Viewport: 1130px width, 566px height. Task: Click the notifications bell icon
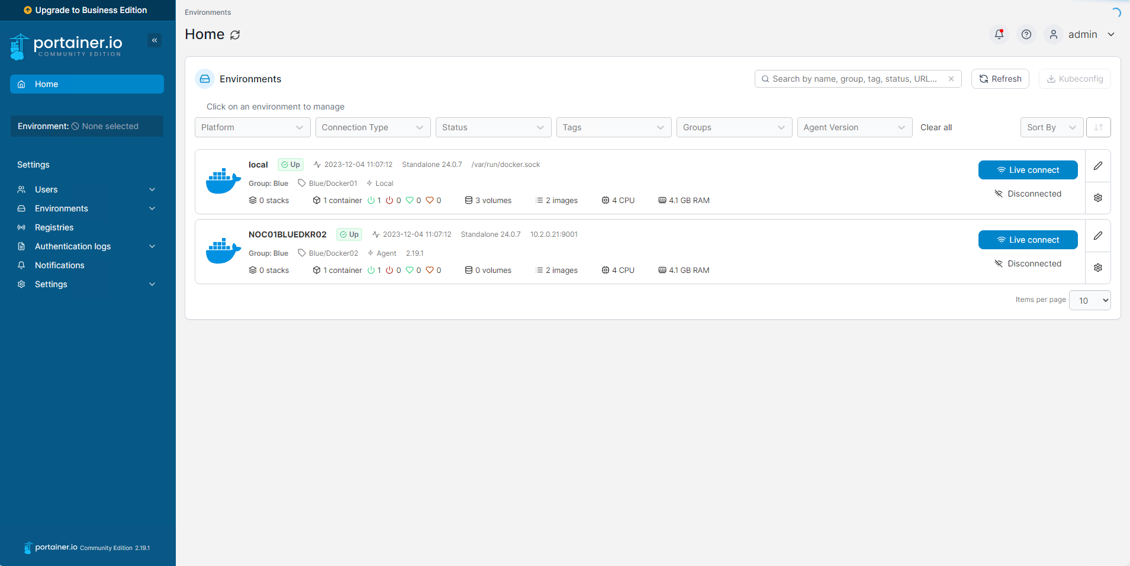pyautogui.click(x=999, y=34)
